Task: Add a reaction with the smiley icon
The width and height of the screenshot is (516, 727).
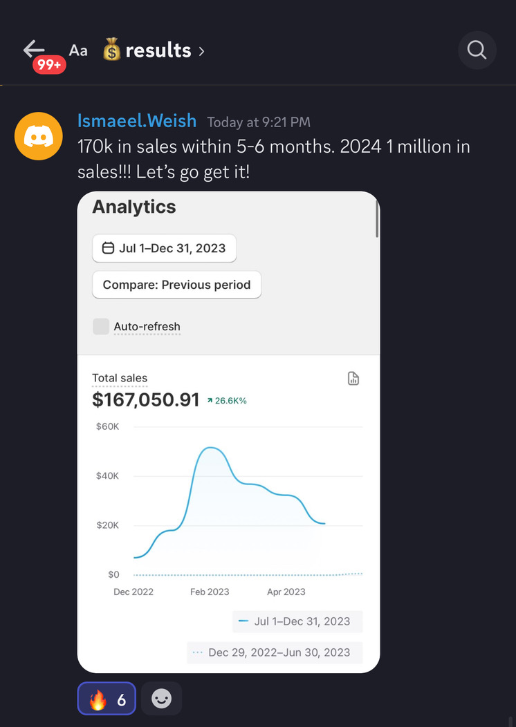Action: [161, 699]
